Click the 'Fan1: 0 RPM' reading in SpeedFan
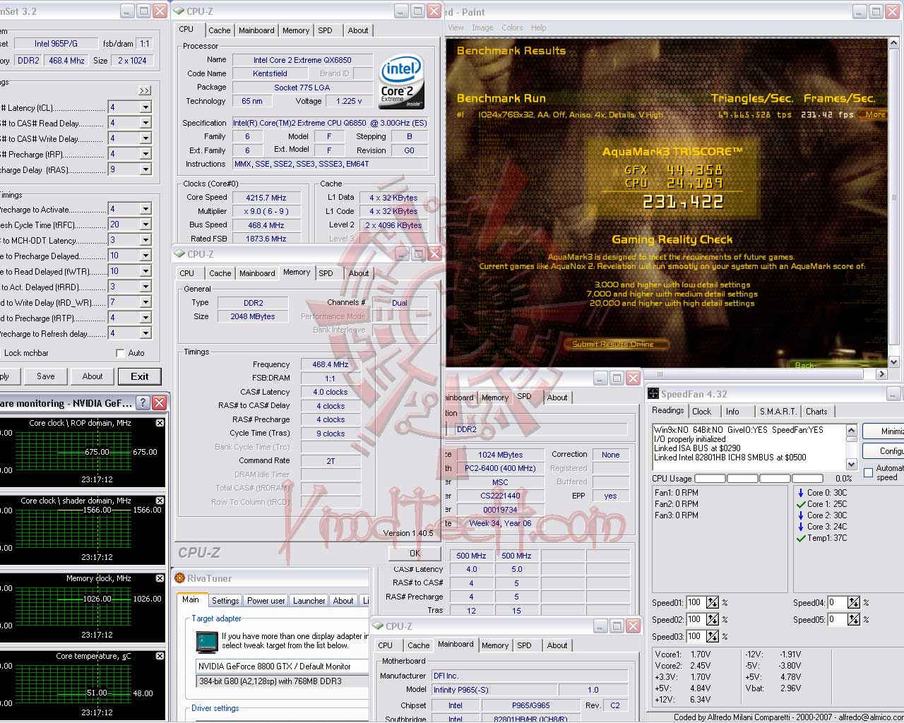 point(677,493)
